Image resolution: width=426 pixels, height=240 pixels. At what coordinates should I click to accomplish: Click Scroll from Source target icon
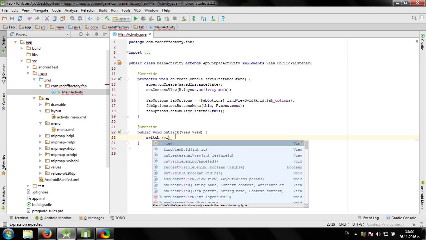(81, 34)
